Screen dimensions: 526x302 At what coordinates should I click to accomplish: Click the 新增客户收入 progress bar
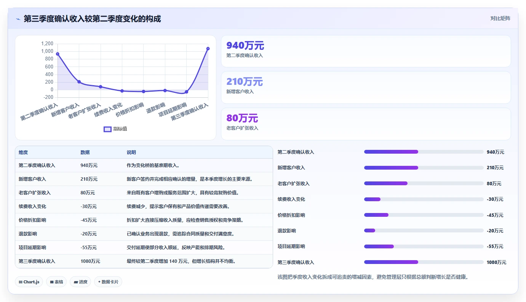coord(424,168)
